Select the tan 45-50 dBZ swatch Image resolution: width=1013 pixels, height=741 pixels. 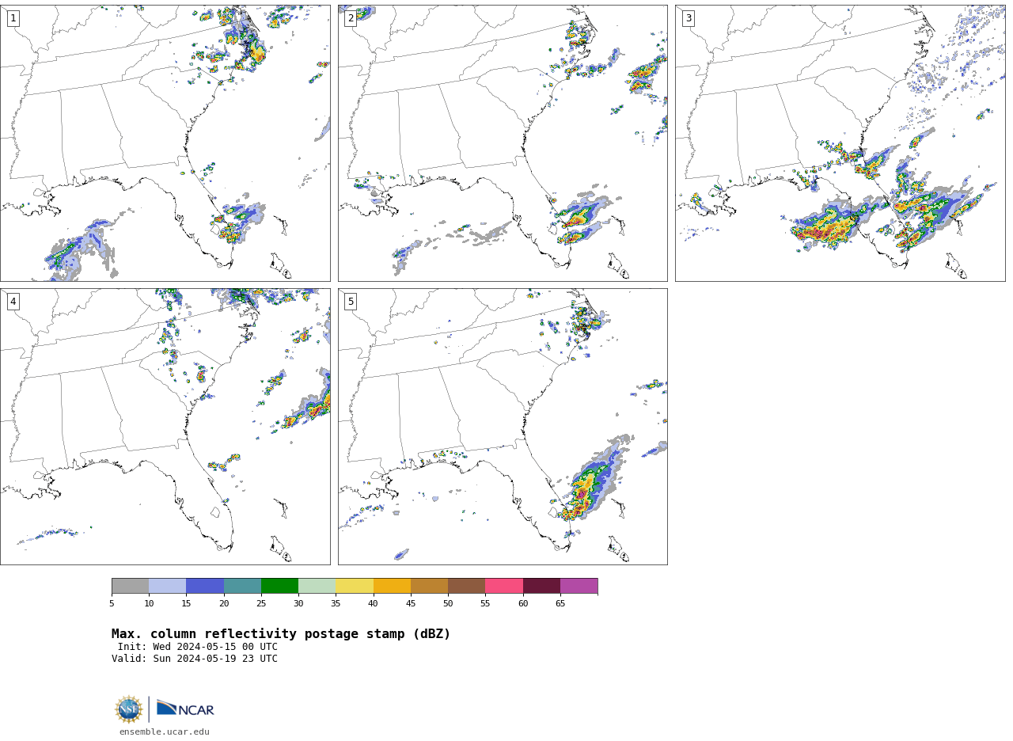pos(429,586)
